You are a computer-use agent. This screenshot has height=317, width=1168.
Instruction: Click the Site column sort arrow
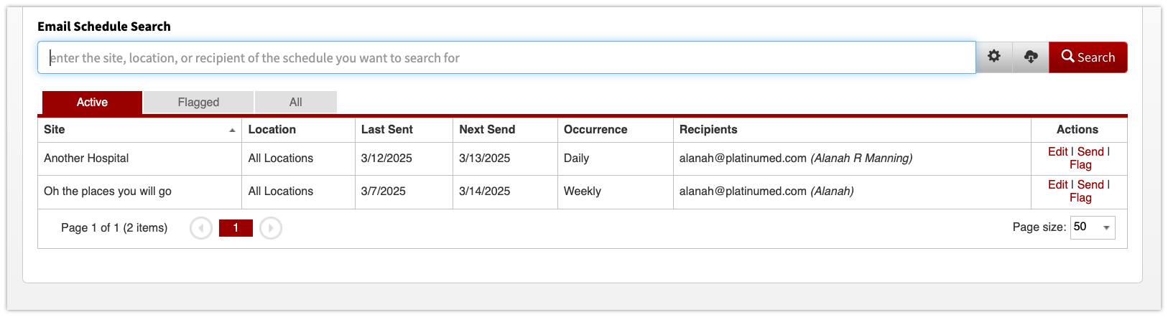[x=232, y=130]
